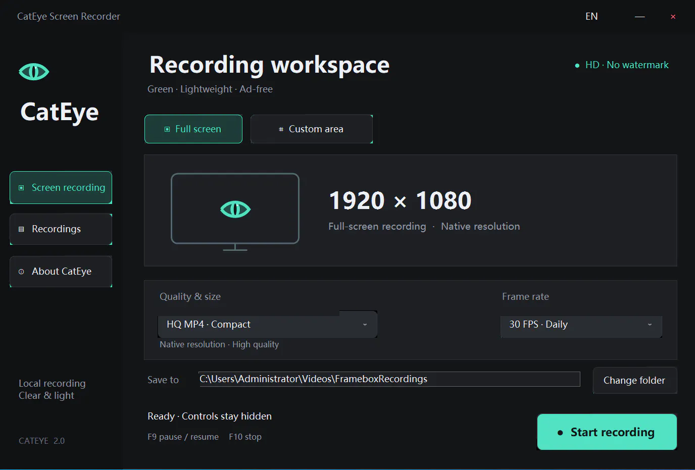Expand the Quality & size dropdown
695x470 pixels.
(x=268, y=324)
